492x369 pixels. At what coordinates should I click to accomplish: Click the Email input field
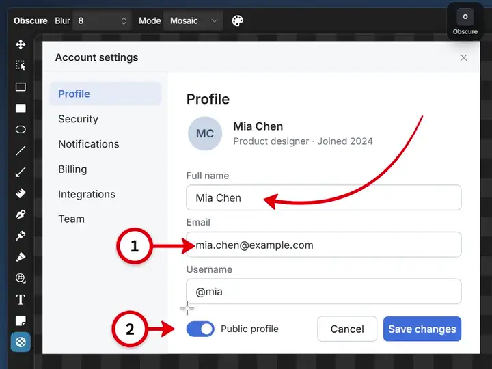[x=324, y=245]
